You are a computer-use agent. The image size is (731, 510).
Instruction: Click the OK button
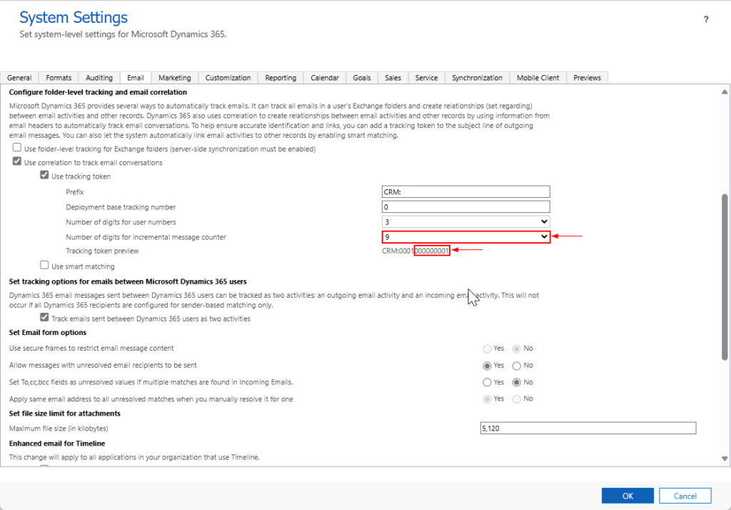pyautogui.click(x=627, y=495)
